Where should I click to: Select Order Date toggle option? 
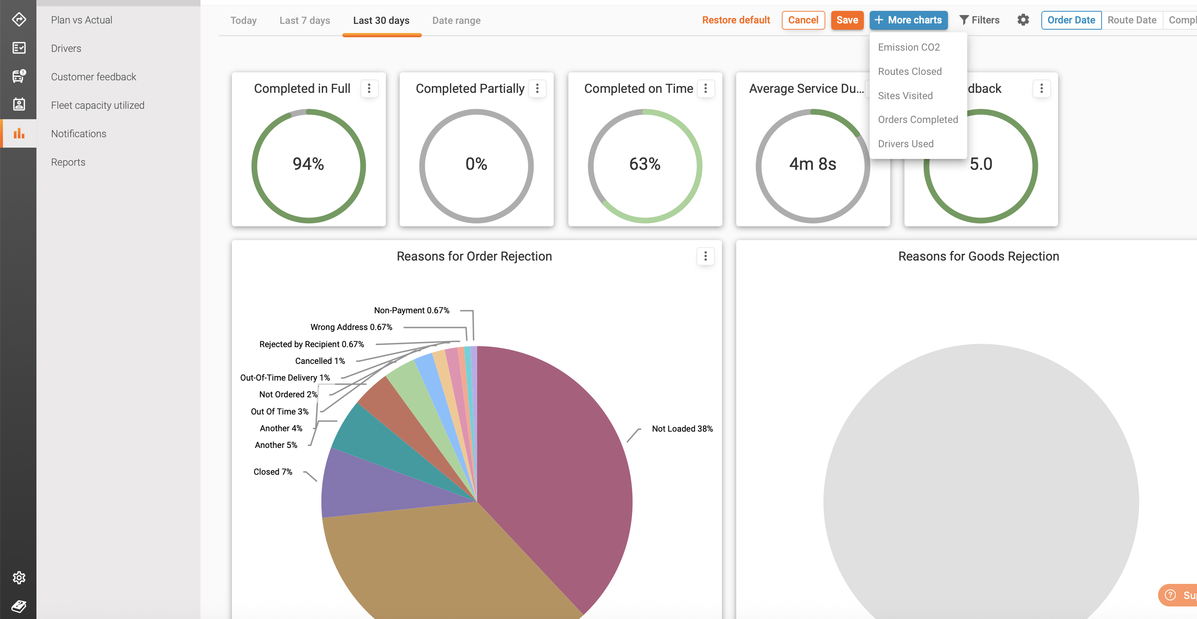(x=1071, y=20)
